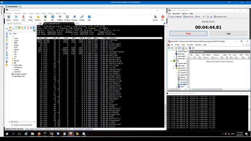Expand demosap 2 node in SAP tree
The image size is (251, 141).
[174, 56]
